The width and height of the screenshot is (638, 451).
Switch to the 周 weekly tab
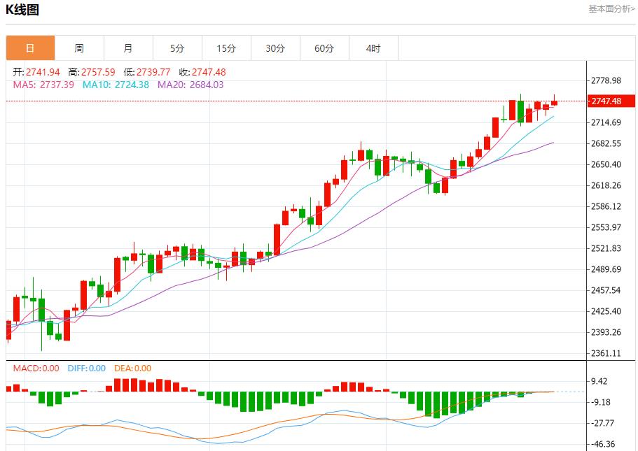79,48
